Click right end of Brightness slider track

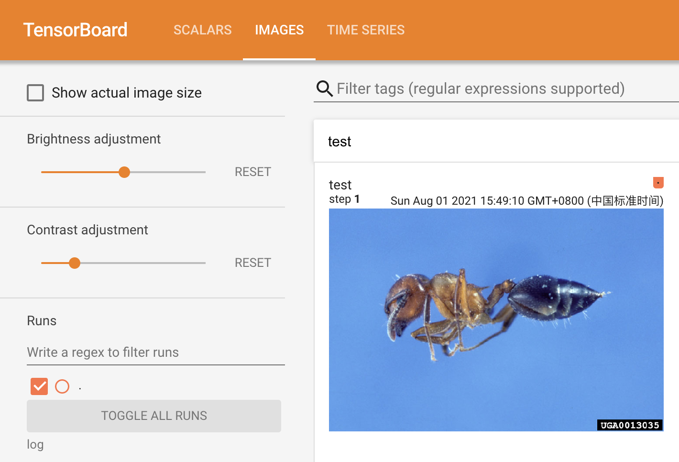click(x=204, y=172)
